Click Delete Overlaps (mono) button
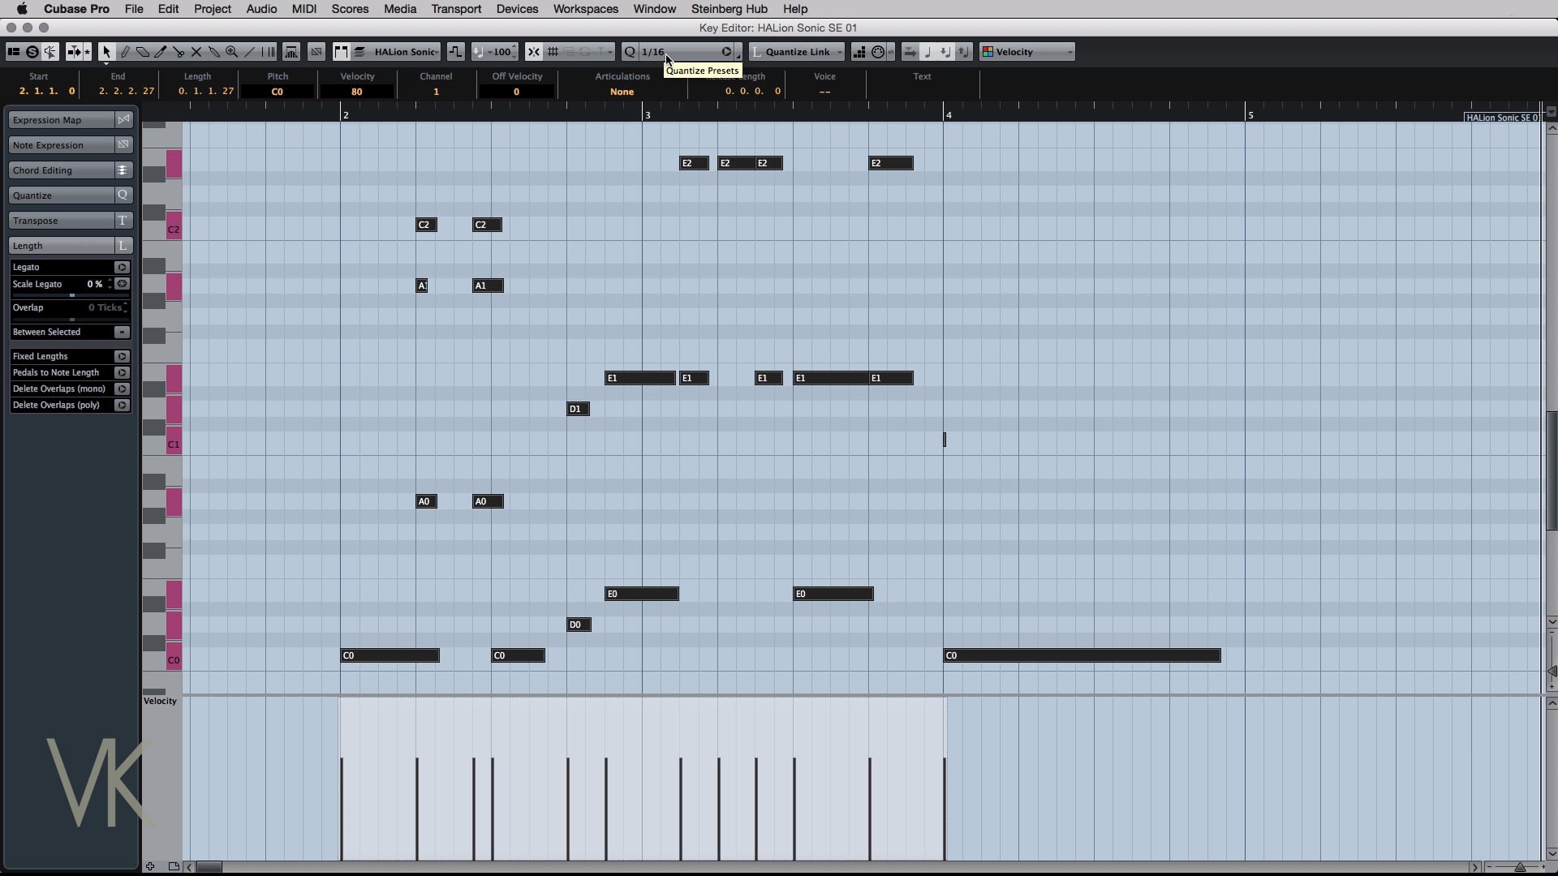Screen dimensions: 1558x876 click(122, 389)
